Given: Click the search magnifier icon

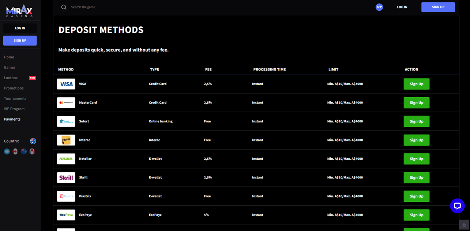Looking at the screenshot, I should (x=64, y=7).
